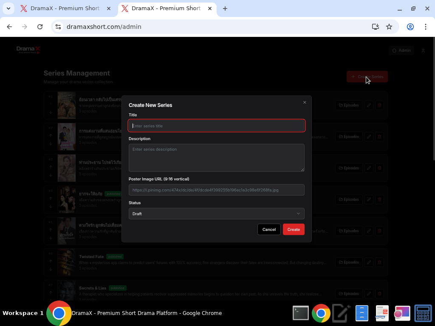Click the pencil edit icon for Twisted Fate
Viewport: 435px width, 326px height.
pos(369,262)
